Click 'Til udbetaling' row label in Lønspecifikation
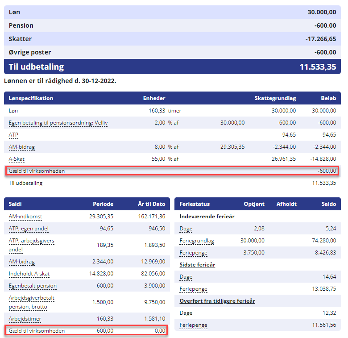 click(x=25, y=183)
